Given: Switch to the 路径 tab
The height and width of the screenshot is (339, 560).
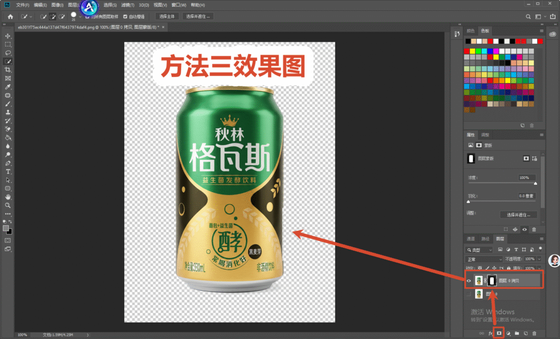Looking at the screenshot, I should pyautogui.click(x=485, y=239).
